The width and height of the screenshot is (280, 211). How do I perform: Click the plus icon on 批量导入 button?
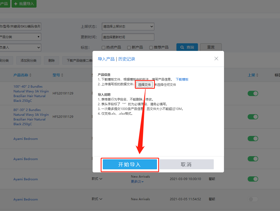click(x=15, y=4)
